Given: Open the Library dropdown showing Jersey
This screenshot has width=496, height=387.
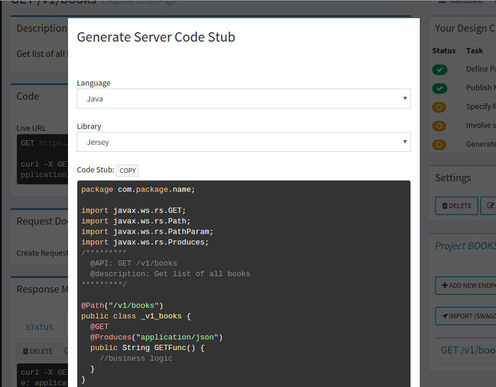Looking at the screenshot, I should tap(243, 142).
